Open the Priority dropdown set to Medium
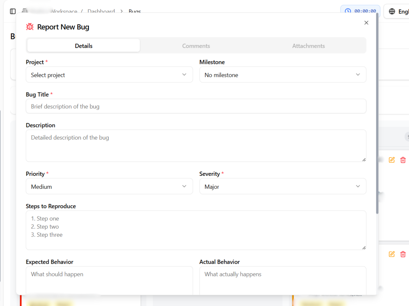 pyautogui.click(x=109, y=186)
